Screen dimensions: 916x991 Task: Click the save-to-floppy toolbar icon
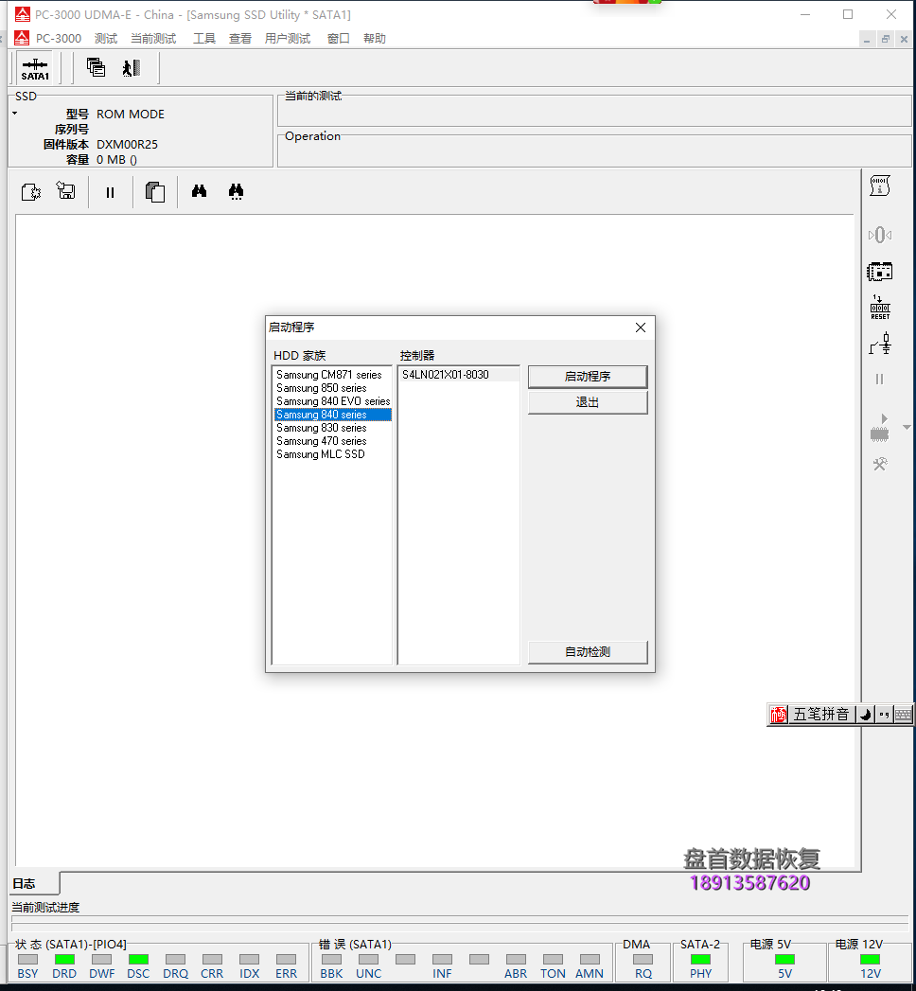coord(65,191)
